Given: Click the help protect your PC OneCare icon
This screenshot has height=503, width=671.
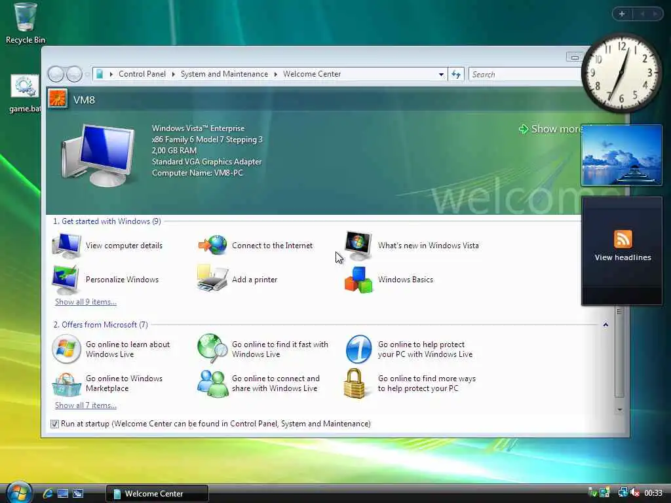Looking at the screenshot, I should click(358, 349).
